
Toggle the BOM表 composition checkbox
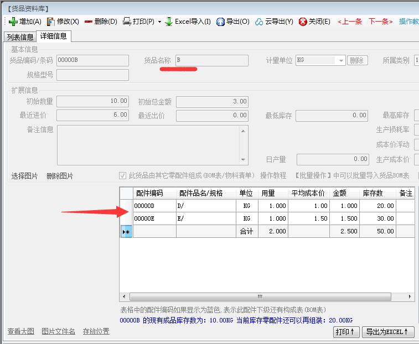point(123,176)
